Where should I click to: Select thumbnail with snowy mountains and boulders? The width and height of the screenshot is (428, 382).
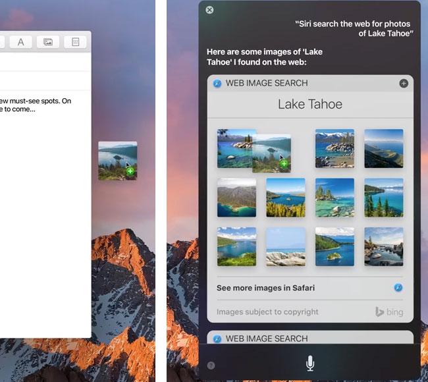point(334,148)
